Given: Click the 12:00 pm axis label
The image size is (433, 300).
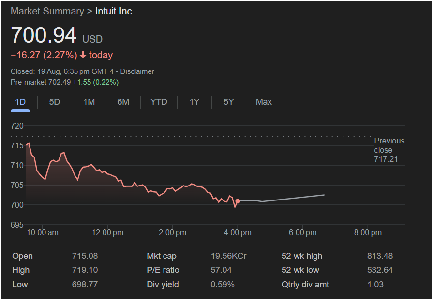Looking at the screenshot, I should [x=107, y=233].
